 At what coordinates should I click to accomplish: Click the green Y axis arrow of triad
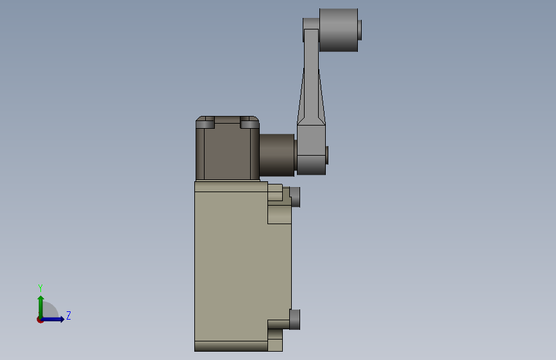click(x=41, y=306)
